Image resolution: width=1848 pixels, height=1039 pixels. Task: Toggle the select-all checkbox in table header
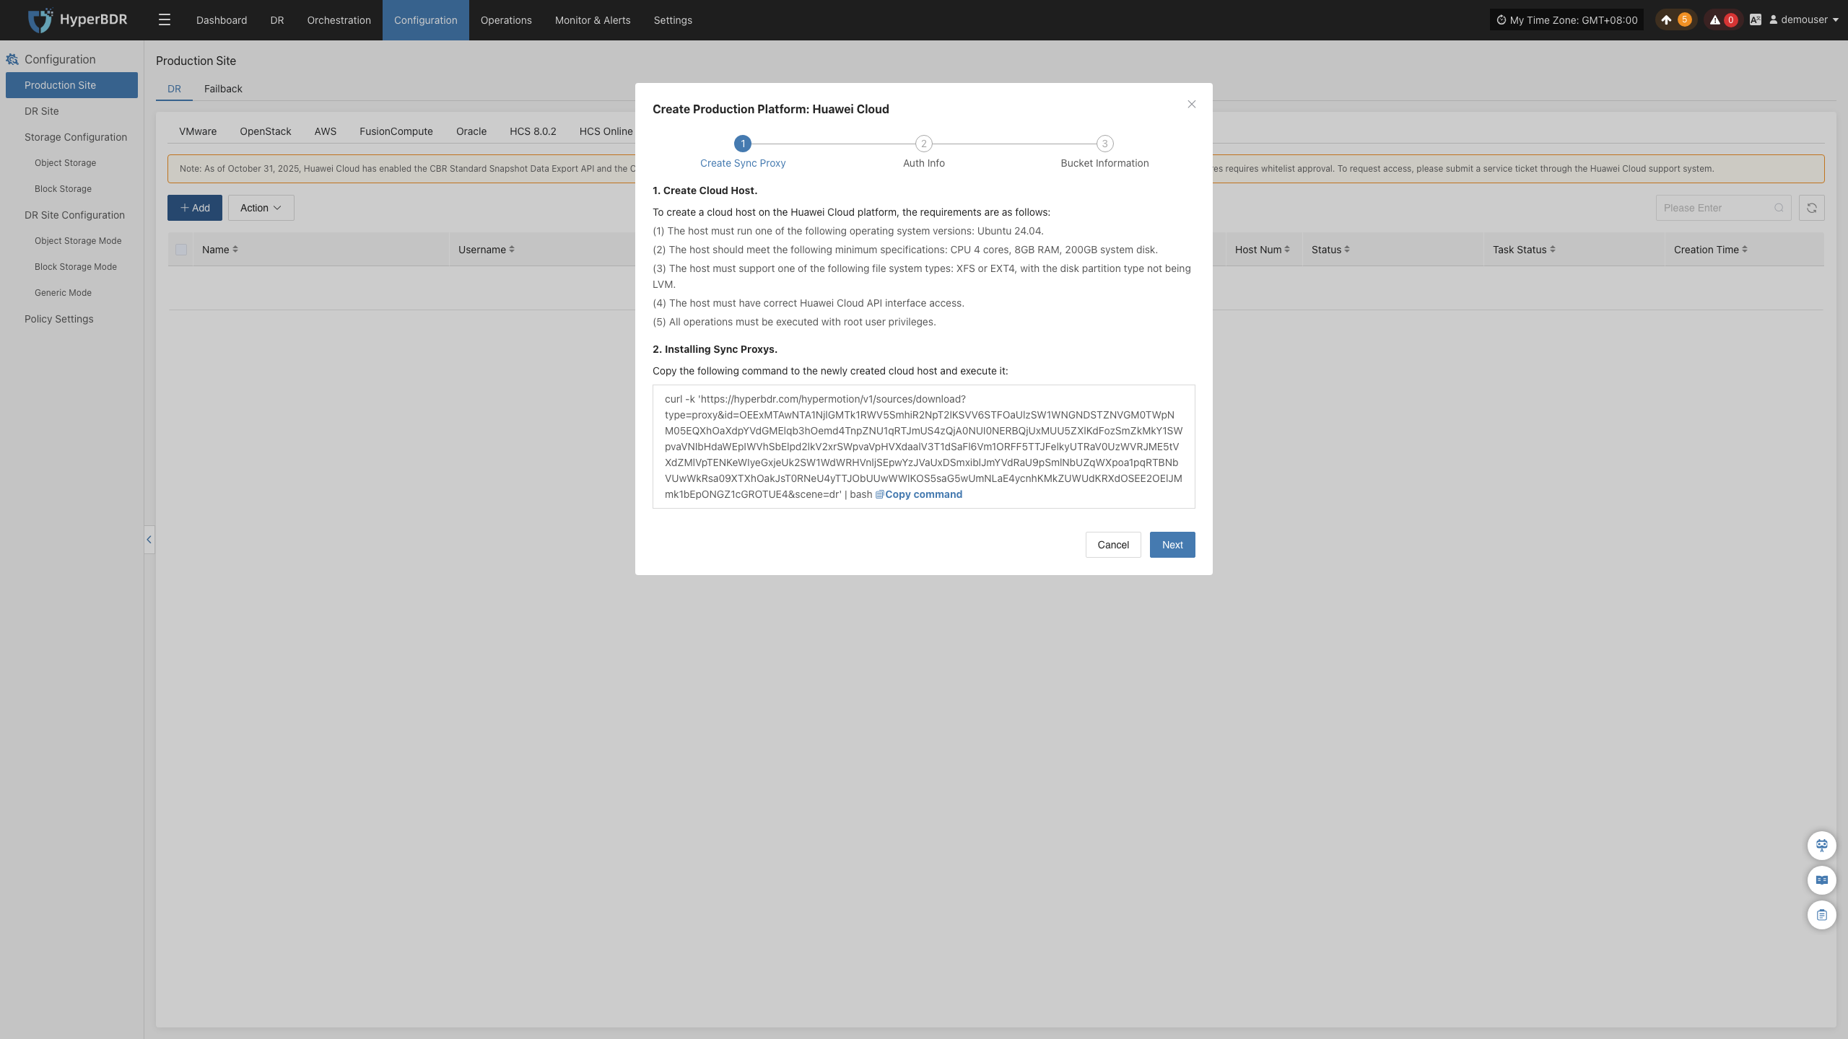181,250
